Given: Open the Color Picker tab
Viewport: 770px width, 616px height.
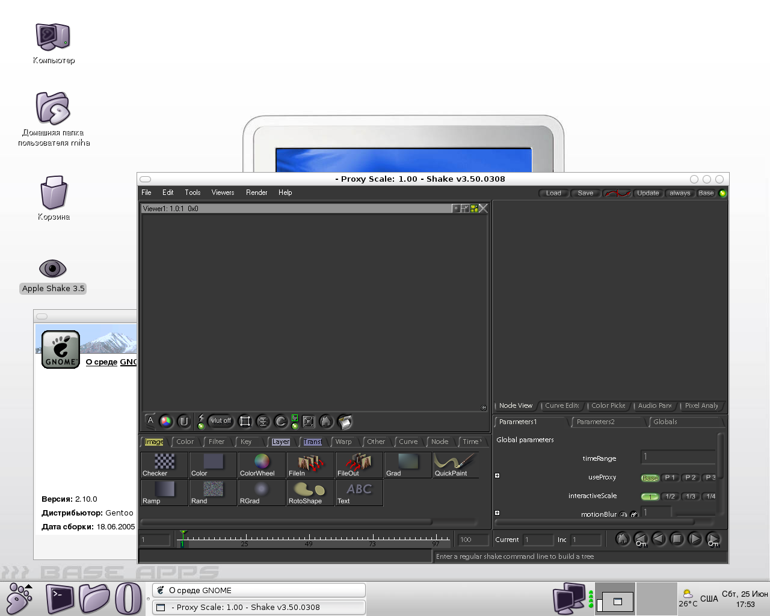Looking at the screenshot, I should click(x=608, y=405).
